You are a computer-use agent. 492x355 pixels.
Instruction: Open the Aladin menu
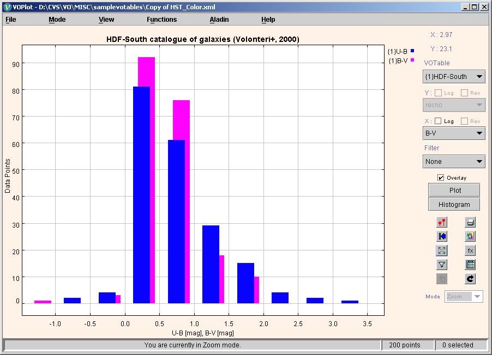[219, 20]
